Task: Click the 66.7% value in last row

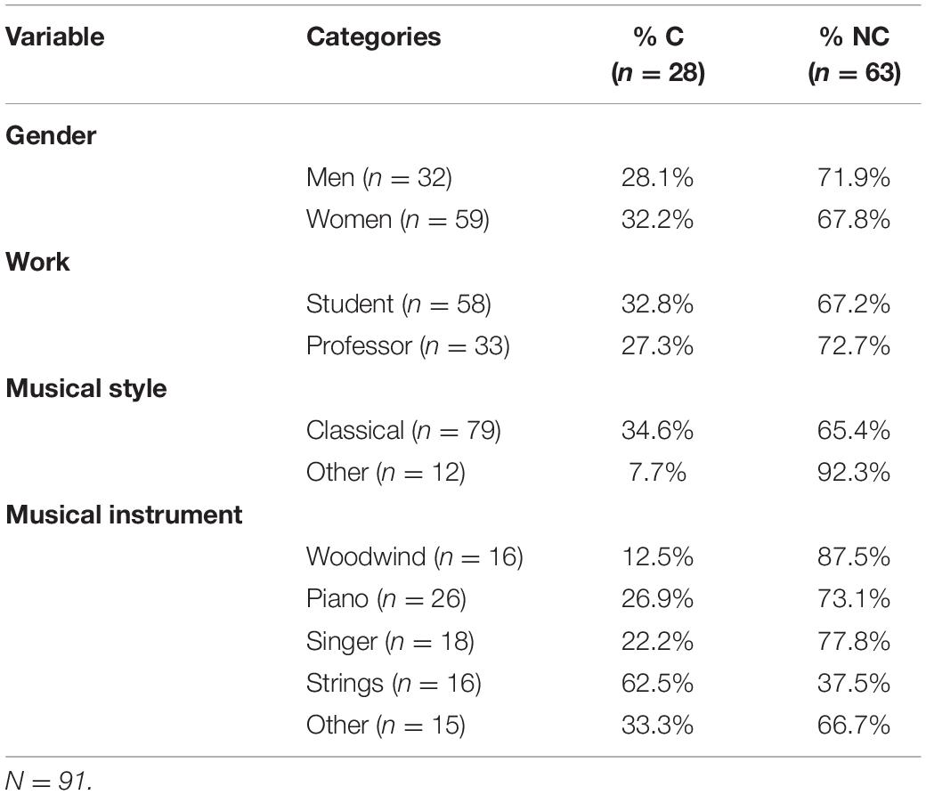Action: coord(854,726)
